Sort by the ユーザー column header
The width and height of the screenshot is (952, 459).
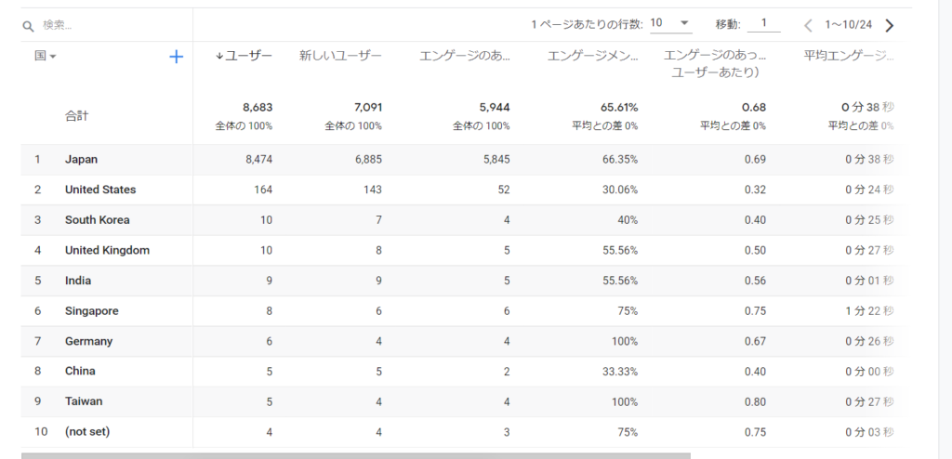tap(248, 56)
